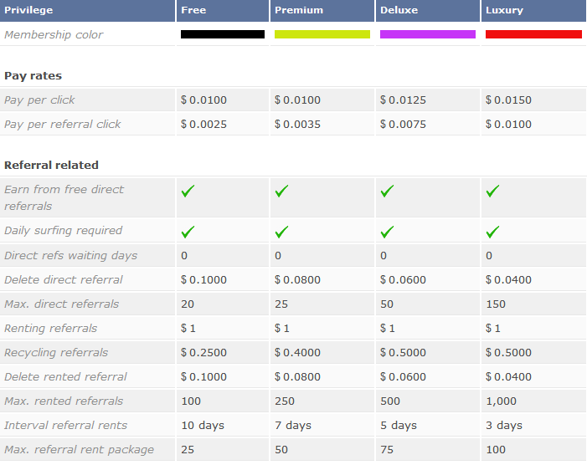
Task: Click the Privilege column header
Action: [x=87, y=11]
